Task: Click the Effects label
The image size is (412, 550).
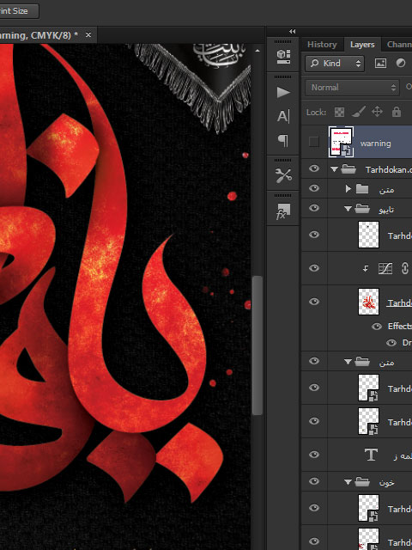Action: (400, 327)
